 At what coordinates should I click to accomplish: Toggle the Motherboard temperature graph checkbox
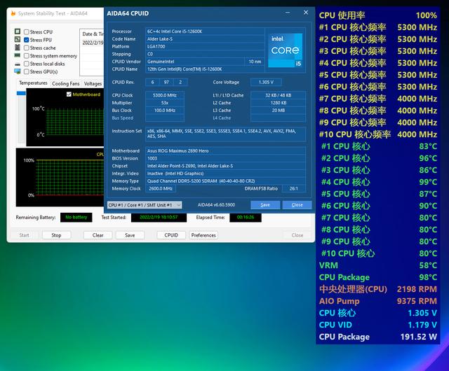69,94
